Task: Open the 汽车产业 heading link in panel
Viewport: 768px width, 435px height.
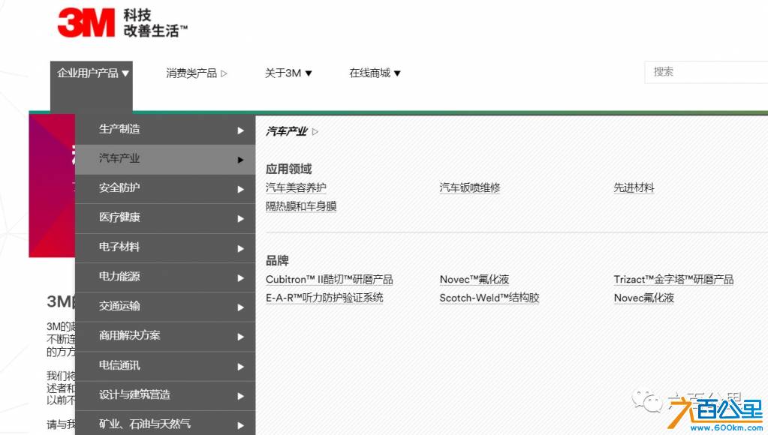Action: coord(292,131)
